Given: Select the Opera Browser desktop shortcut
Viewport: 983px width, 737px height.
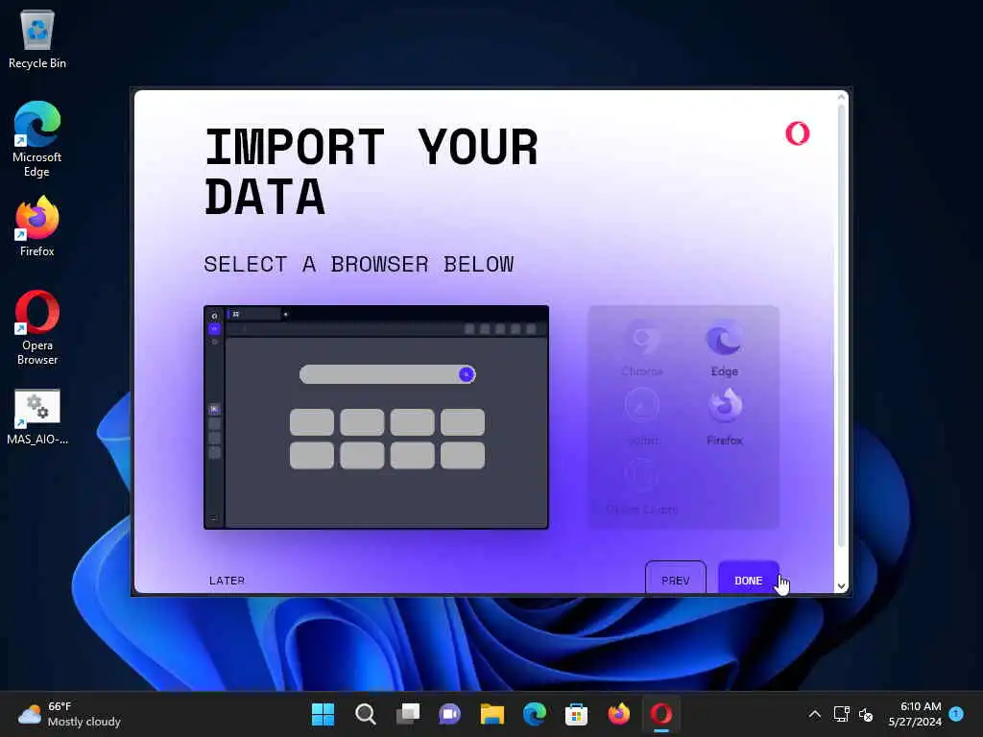Looking at the screenshot, I should tap(37, 327).
